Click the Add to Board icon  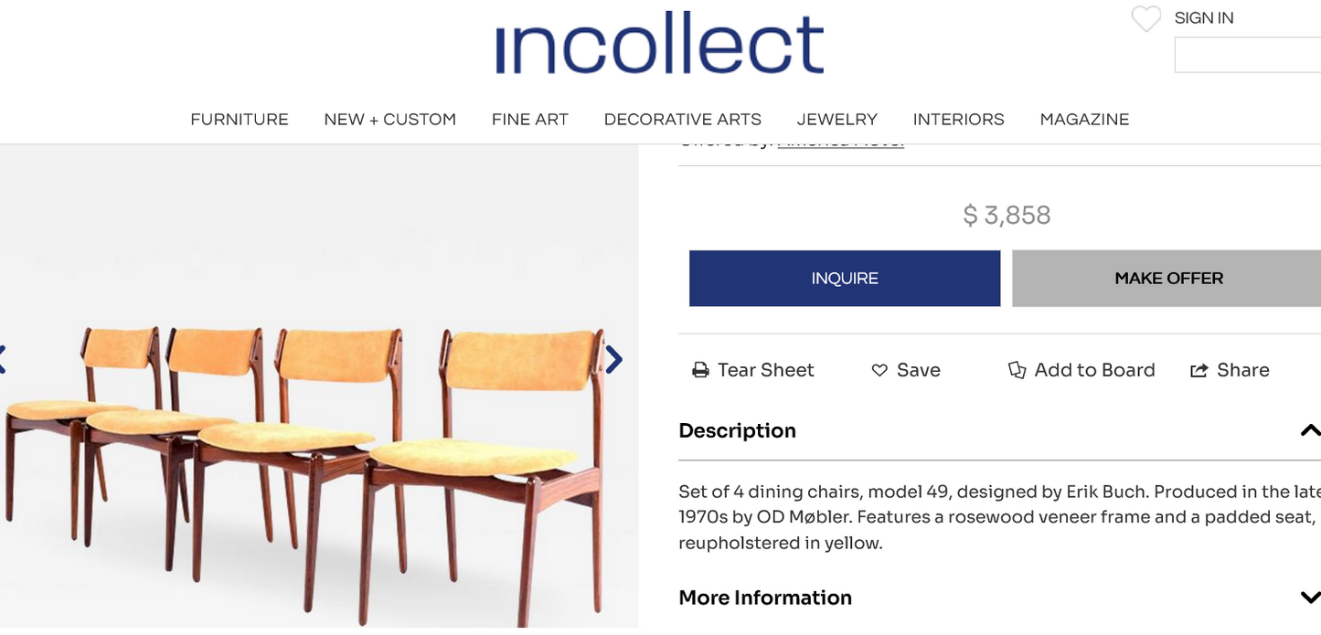click(x=1017, y=370)
